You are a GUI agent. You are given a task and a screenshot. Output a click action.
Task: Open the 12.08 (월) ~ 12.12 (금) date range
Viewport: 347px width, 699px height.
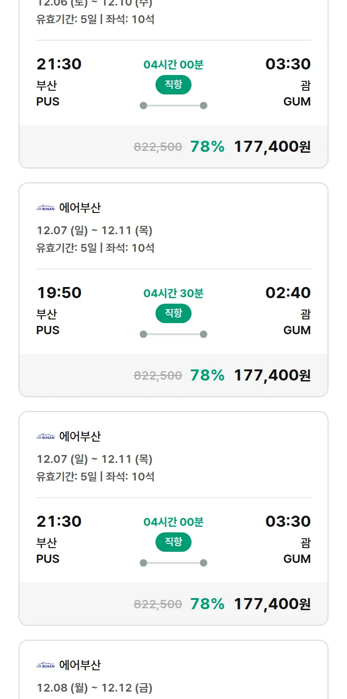(94, 688)
